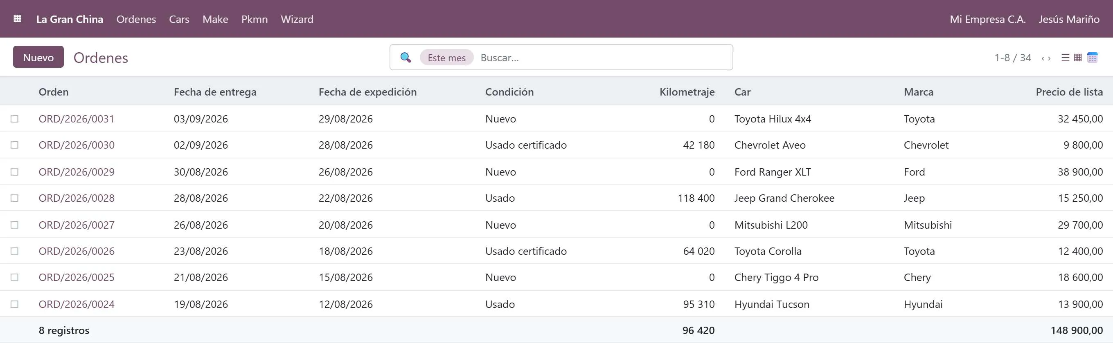Select checkbox for order ORD/2026/0026

coord(15,251)
